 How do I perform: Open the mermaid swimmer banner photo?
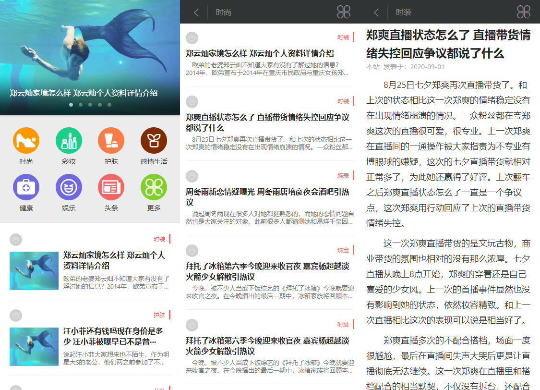pos(90,58)
